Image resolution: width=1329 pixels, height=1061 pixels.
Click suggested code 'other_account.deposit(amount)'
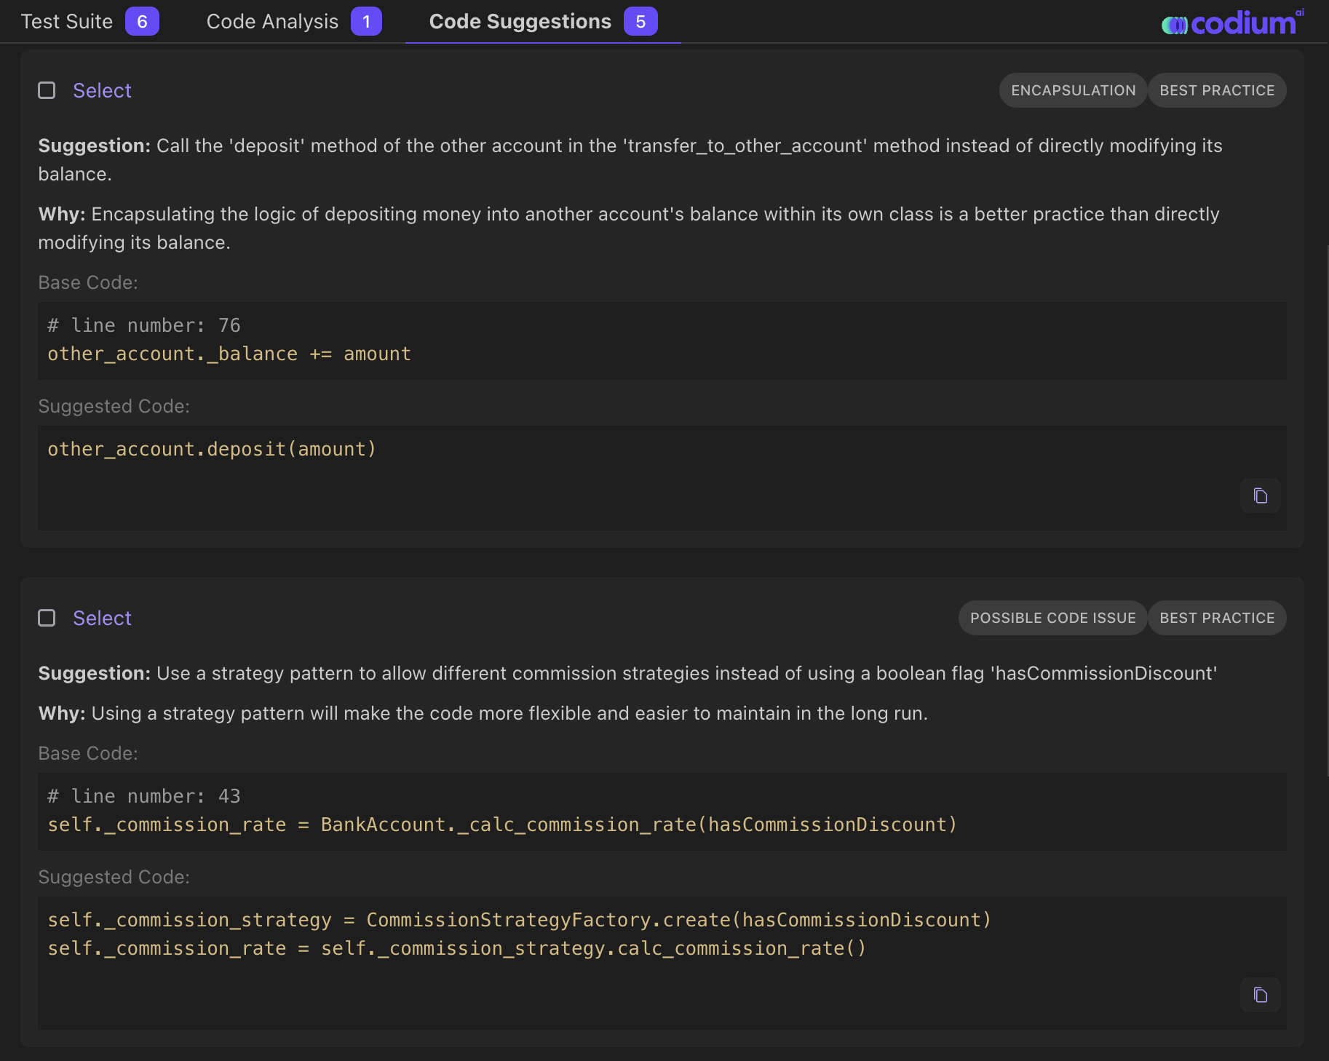tap(212, 449)
